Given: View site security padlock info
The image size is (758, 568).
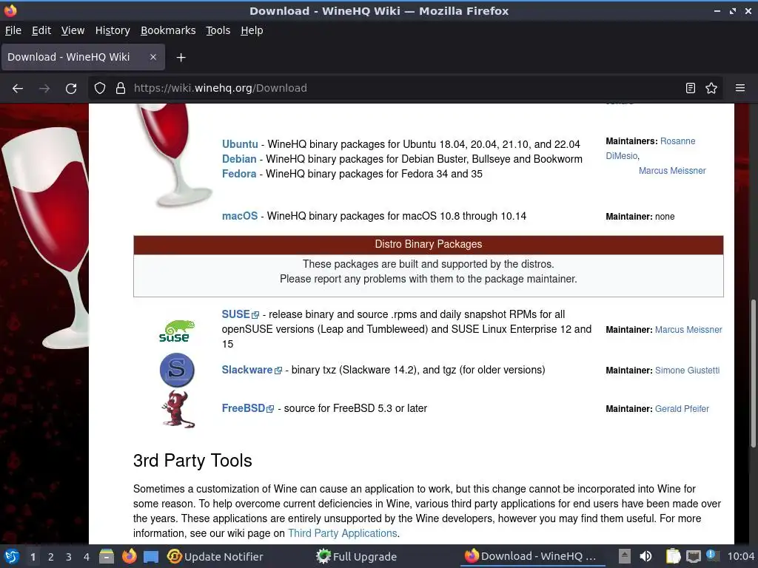Looking at the screenshot, I should pyautogui.click(x=121, y=88).
